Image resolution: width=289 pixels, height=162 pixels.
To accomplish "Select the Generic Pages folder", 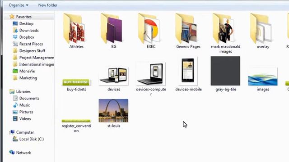I will pyautogui.click(x=188, y=31).
